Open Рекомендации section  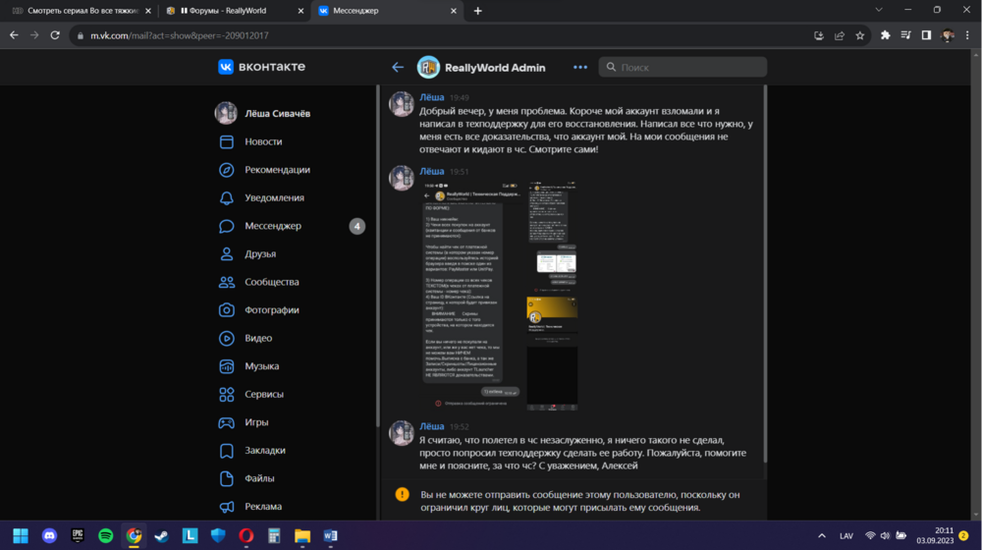(x=277, y=170)
